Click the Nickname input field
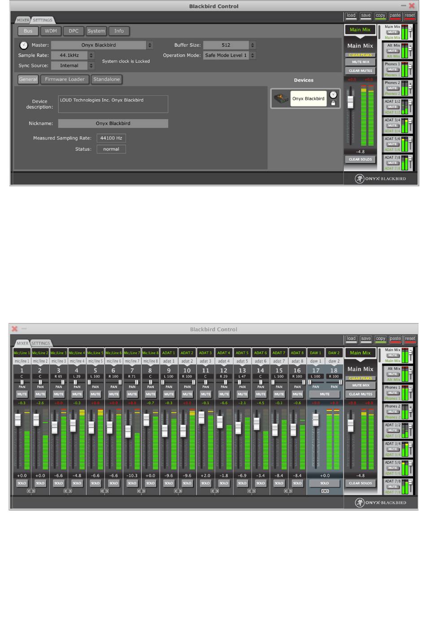Viewport: 426px width, 626px height. click(x=113, y=123)
